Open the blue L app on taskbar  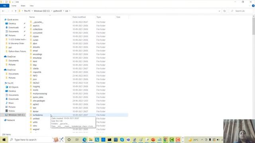tap(97, 139)
